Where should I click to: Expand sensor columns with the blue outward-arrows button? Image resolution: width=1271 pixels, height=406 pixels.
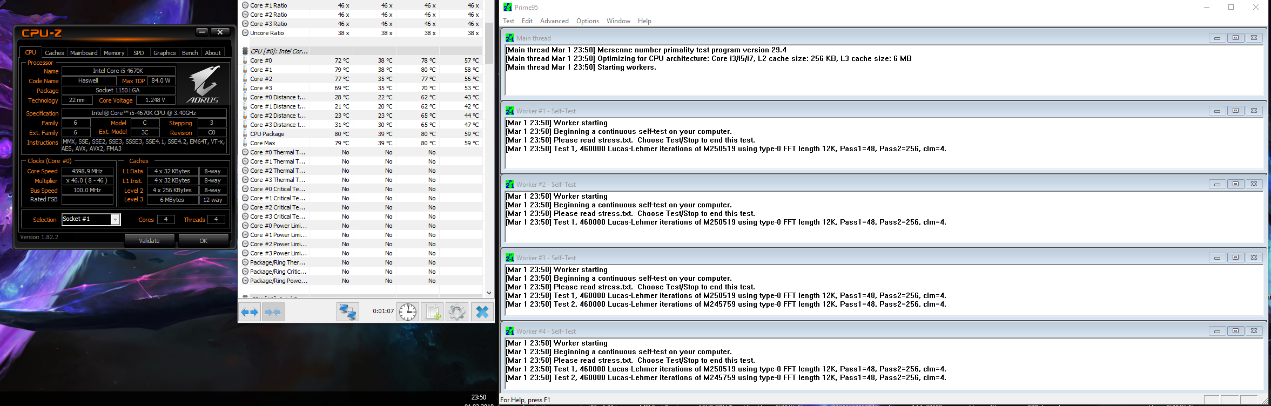[x=250, y=312]
